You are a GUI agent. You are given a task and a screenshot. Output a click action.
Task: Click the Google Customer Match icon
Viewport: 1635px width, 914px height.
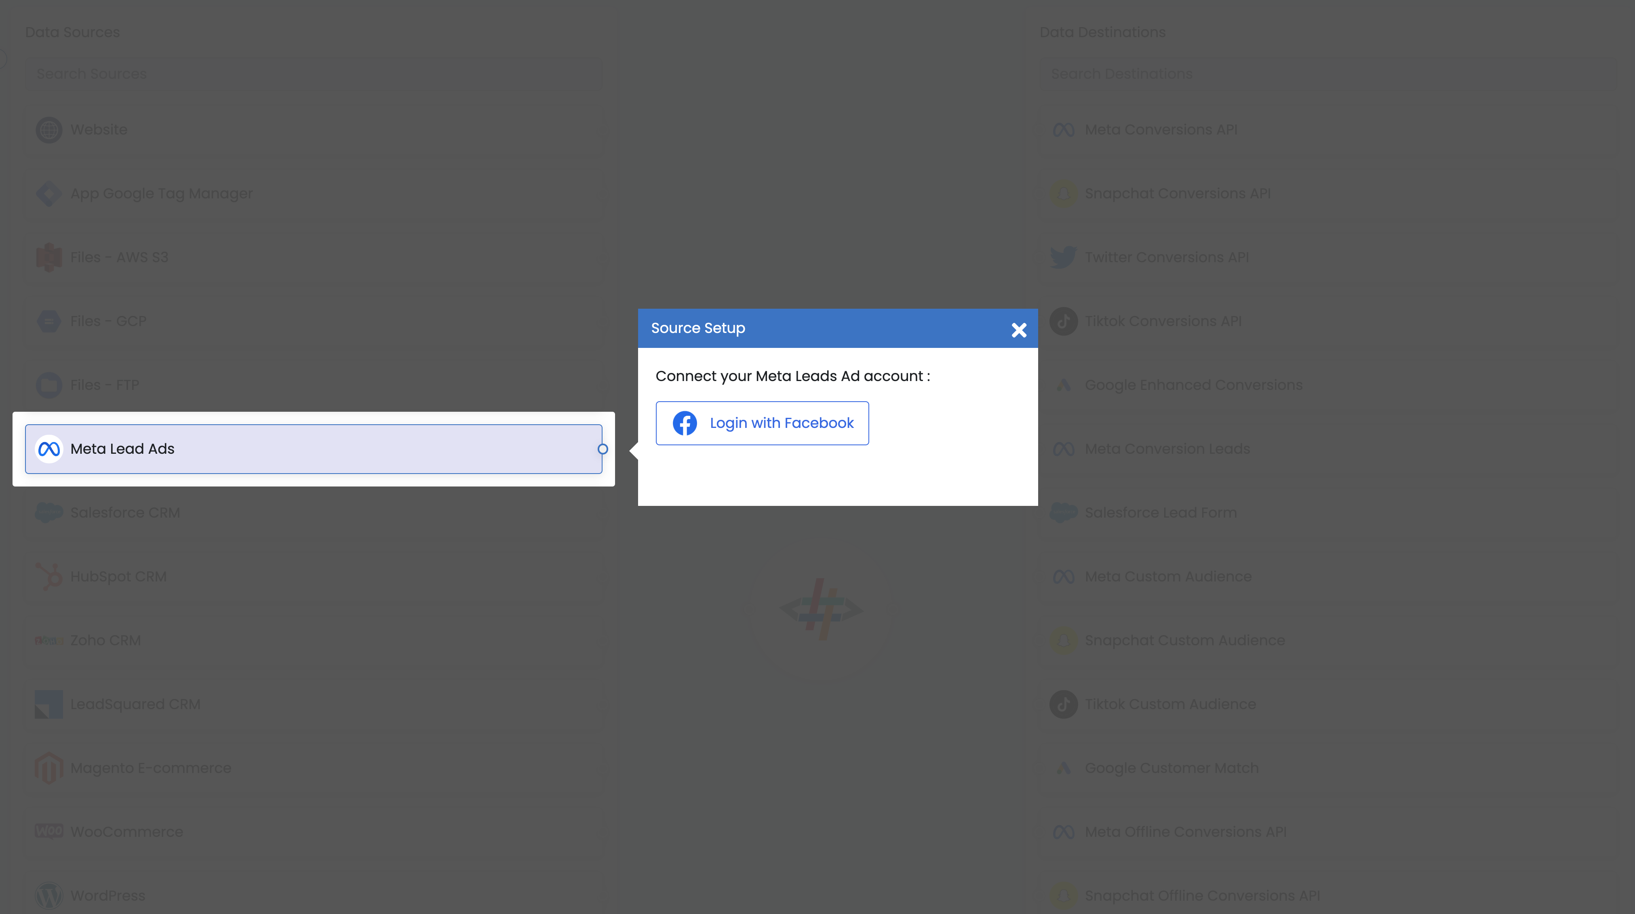click(x=1063, y=768)
